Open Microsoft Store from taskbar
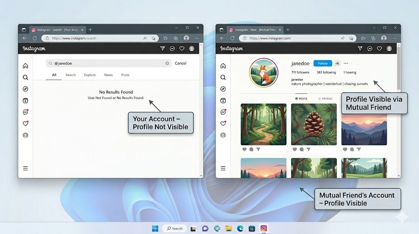This screenshot has width=419, height=234. tap(252, 228)
